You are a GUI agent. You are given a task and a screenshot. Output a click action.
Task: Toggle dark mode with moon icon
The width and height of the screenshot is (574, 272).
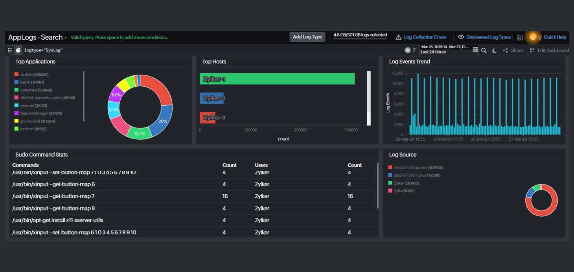coord(495,50)
